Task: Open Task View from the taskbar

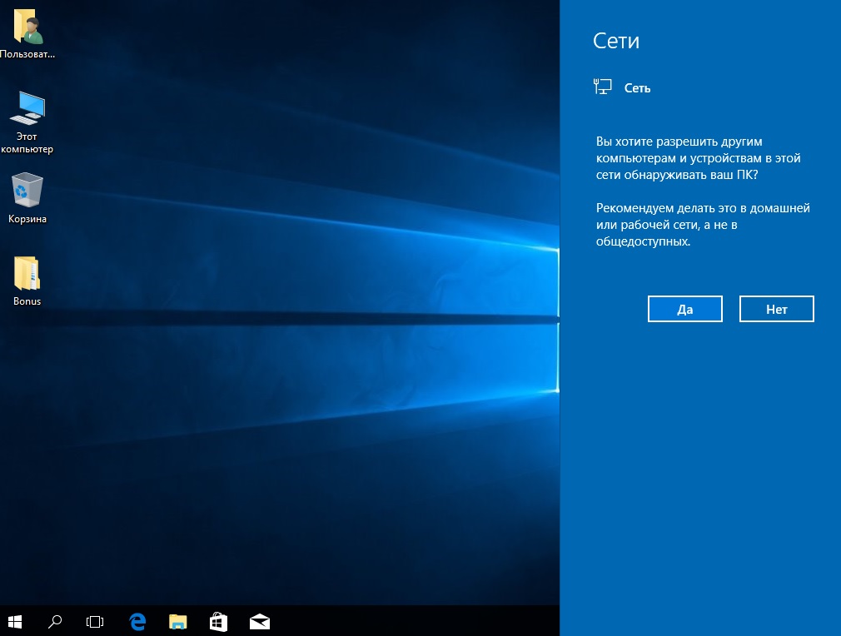Action: coord(95,621)
